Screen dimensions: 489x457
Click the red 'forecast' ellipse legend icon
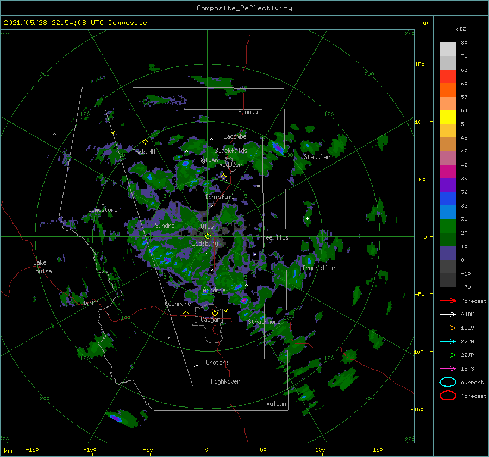tap(448, 396)
